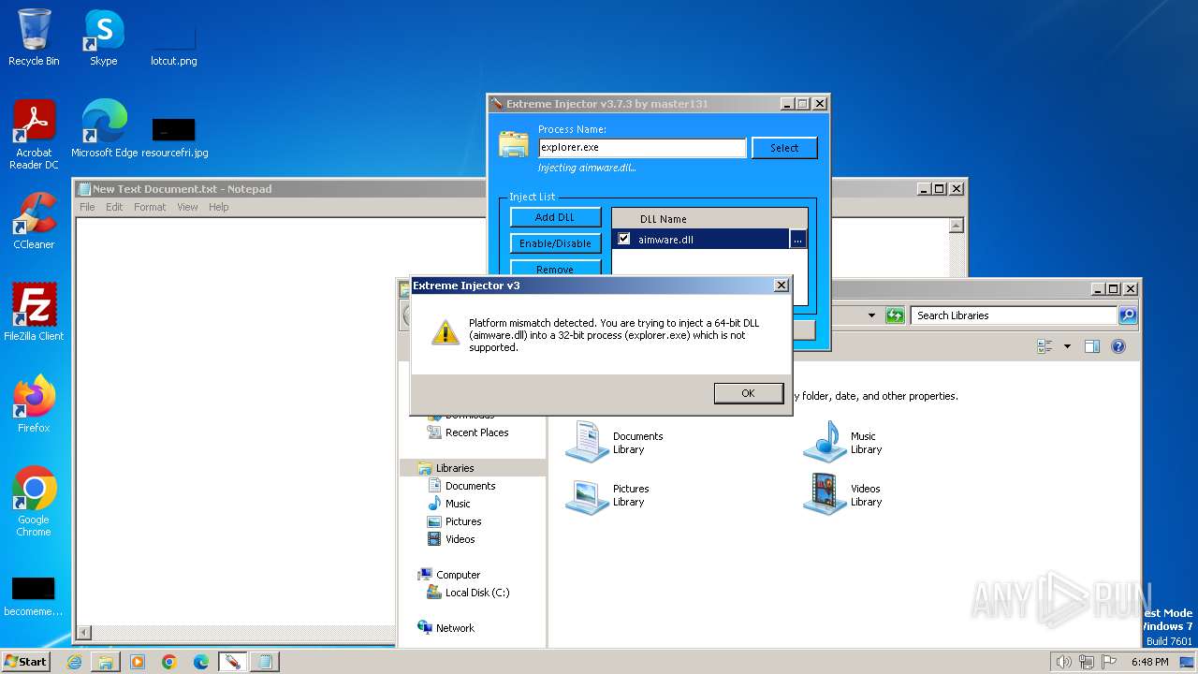Image resolution: width=1198 pixels, height=674 pixels.
Task: Open the FileZilla Client desktop shortcut
Action: [34, 313]
